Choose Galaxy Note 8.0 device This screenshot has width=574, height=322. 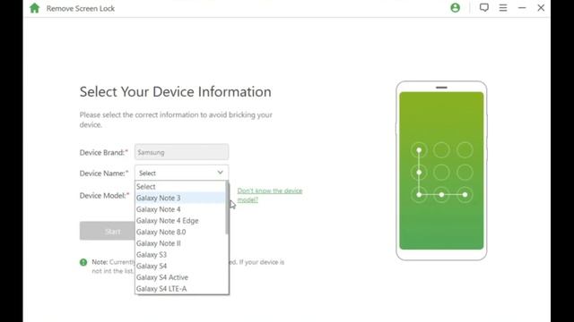pos(180,232)
